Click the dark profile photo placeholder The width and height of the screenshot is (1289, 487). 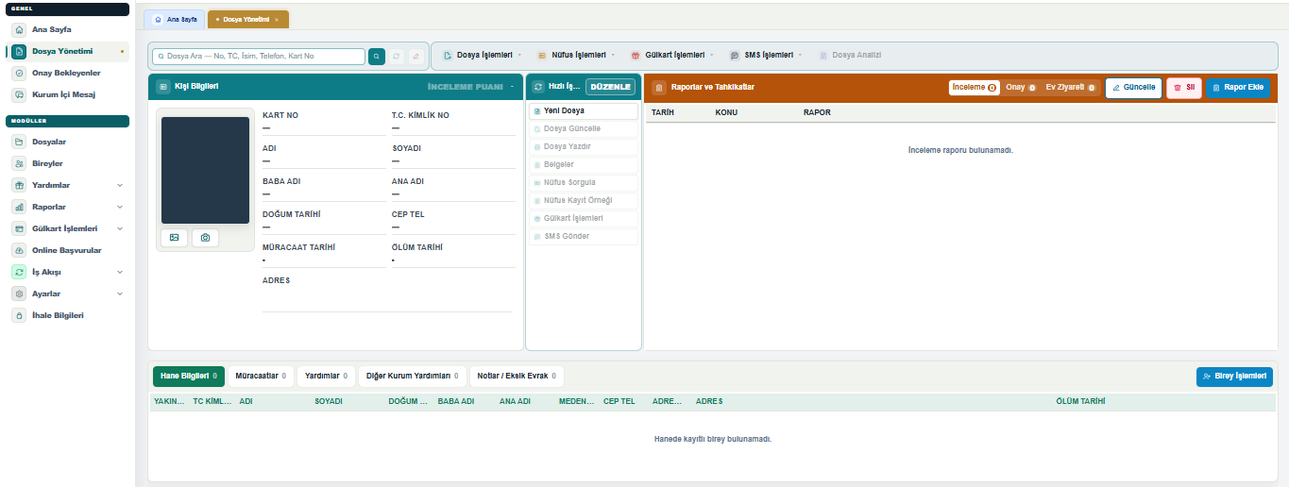click(205, 171)
